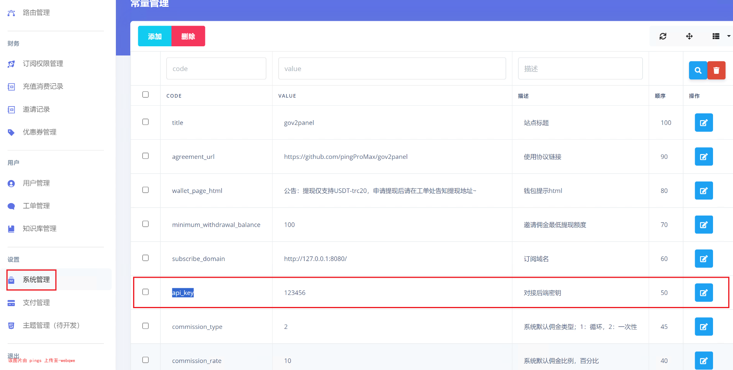Sort by the CODE column header
The image size is (733, 370).
[174, 96]
